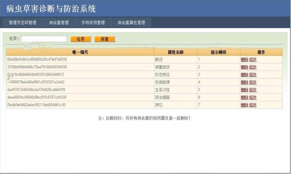Click 删除 link in 生活习性 row
Screen dimensions: 291x174
(244, 90)
